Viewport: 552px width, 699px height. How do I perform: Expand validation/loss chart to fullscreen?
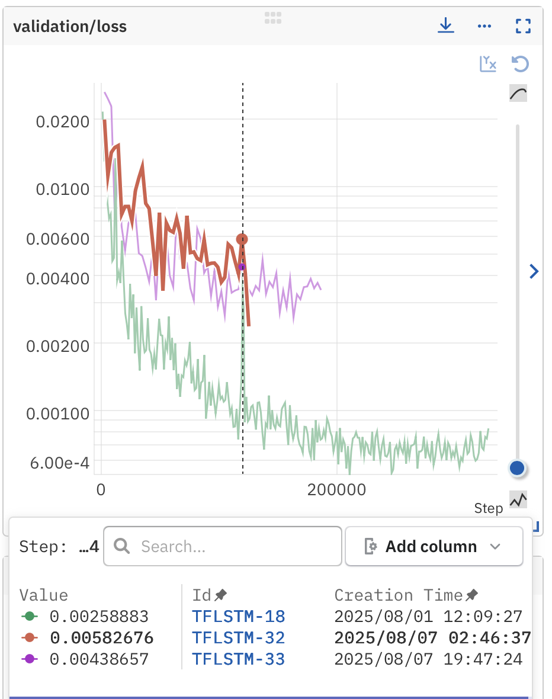[x=523, y=26]
